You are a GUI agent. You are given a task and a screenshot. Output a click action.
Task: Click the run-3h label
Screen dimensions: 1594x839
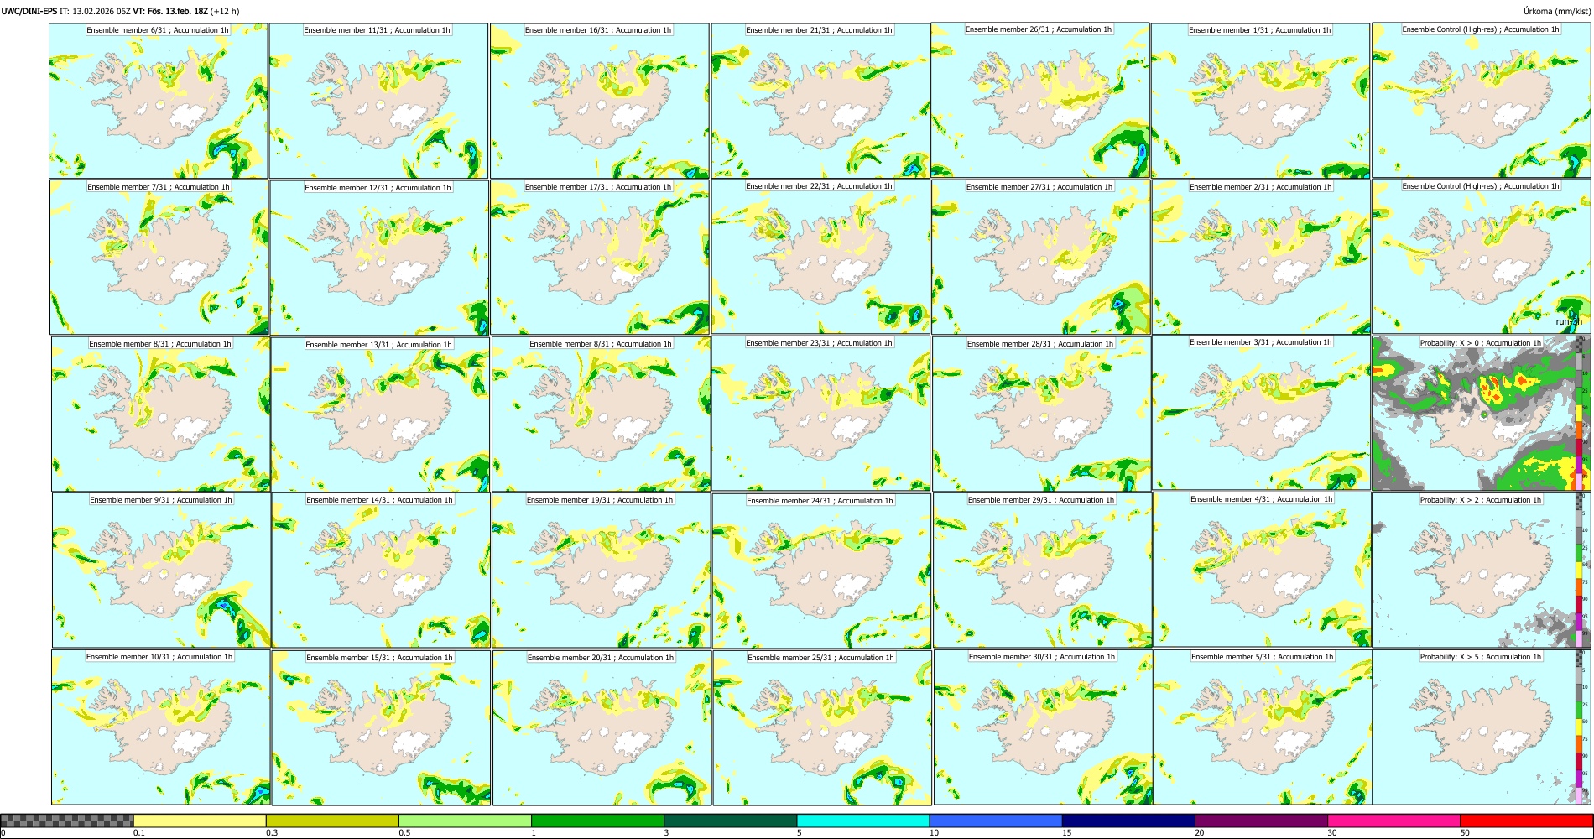click(1569, 321)
